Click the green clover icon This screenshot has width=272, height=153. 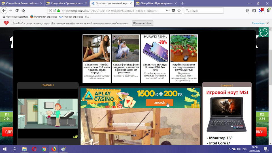pyautogui.click(x=263, y=32)
